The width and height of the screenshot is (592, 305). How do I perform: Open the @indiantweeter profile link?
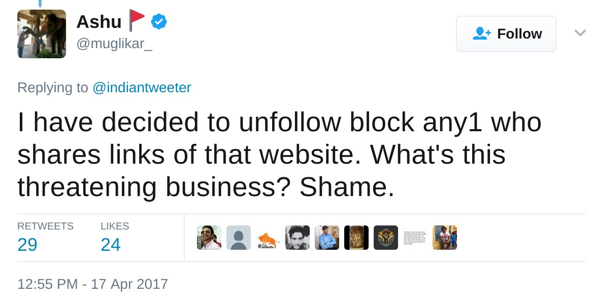142,88
